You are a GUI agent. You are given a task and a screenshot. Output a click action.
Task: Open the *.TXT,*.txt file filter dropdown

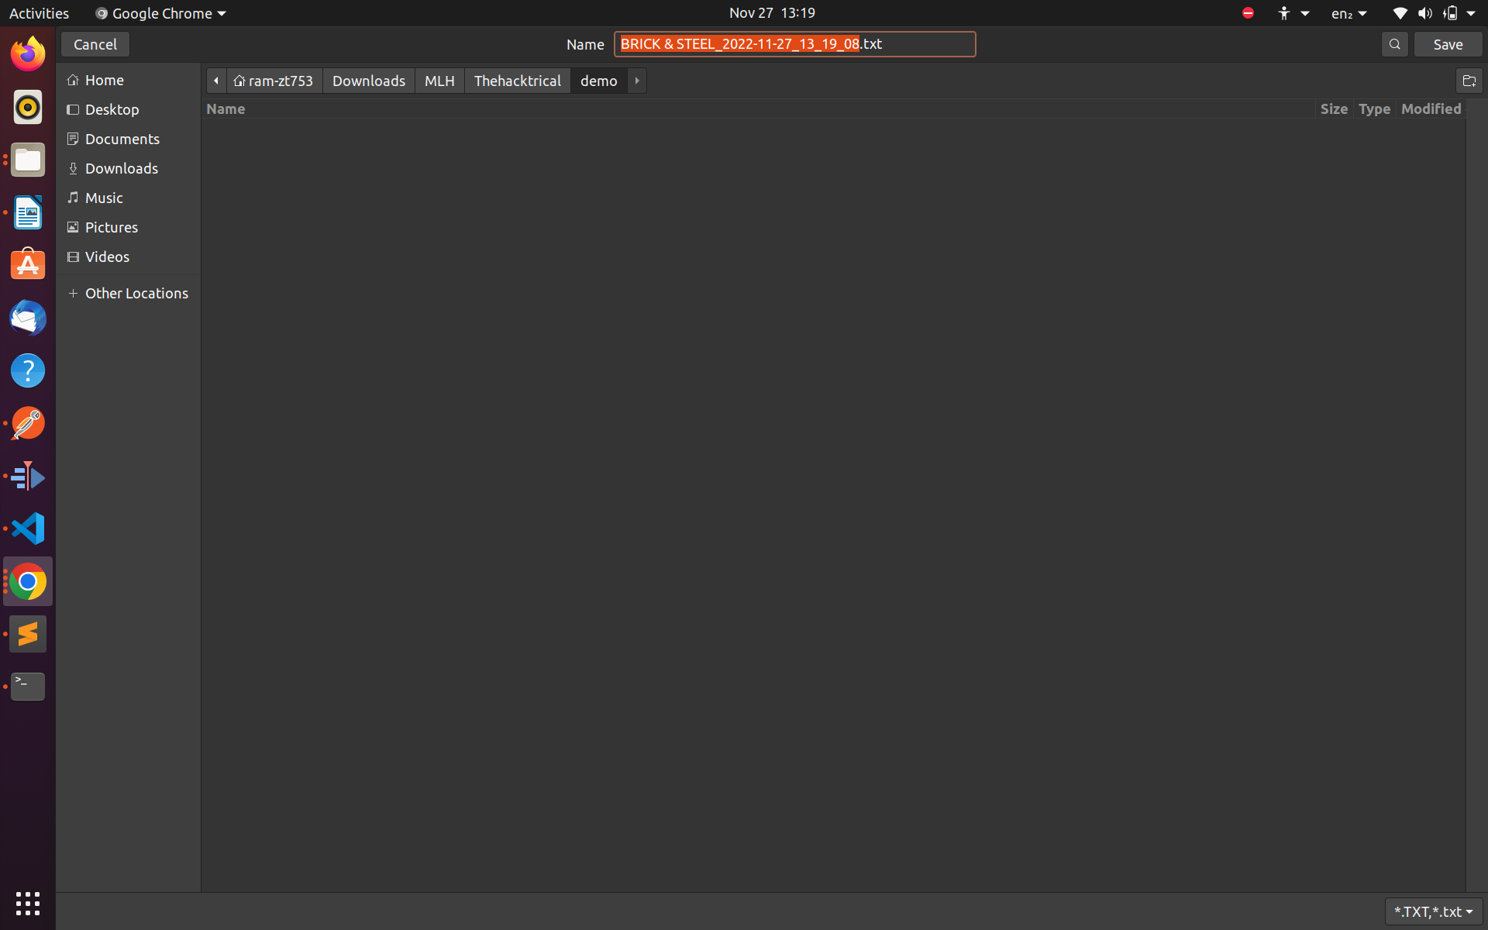click(1433, 911)
